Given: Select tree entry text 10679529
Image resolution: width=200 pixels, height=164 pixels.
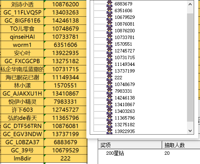Looking at the screenshot, I should pos(125,17).
